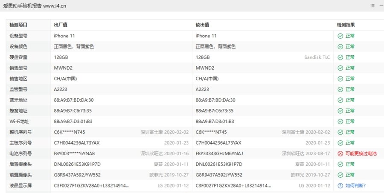Click factory battery serial F8Y003******6YNA8
Screen dimensions: 384x193
click(74, 153)
